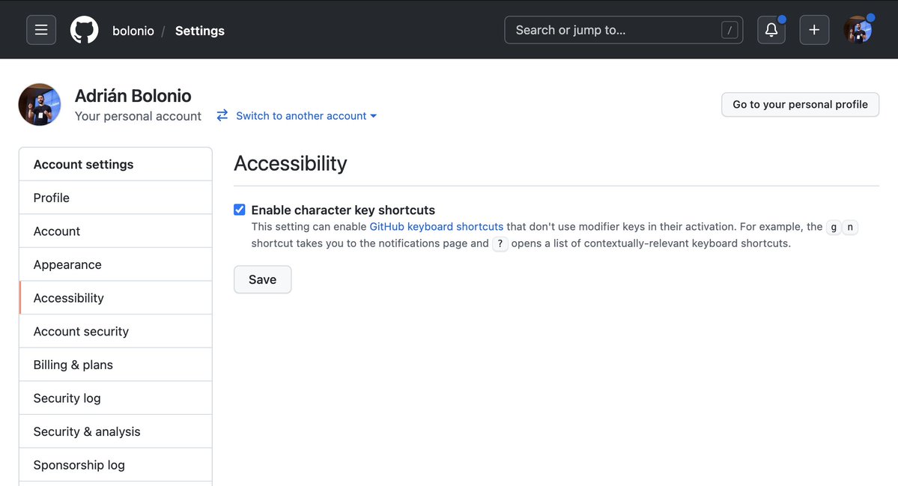This screenshot has width=898, height=486.
Task: Open the Settings breadcrumb link
Action: tap(199, 30)
